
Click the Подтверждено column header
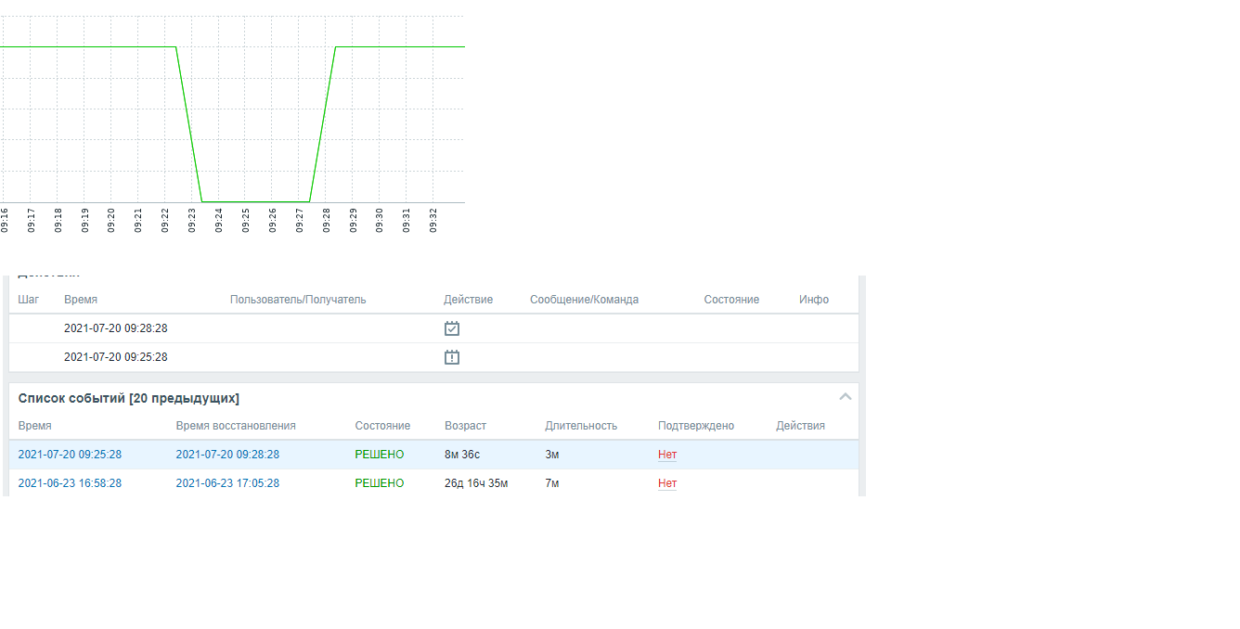tap(696, 426)
